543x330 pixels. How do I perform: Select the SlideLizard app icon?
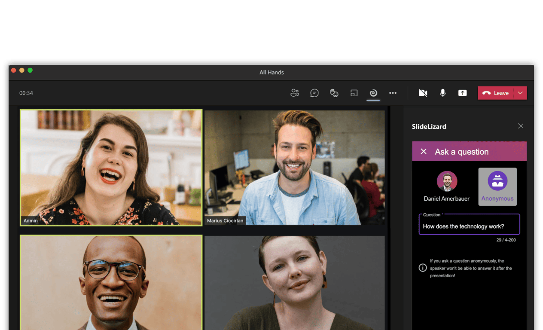(373, 93)
